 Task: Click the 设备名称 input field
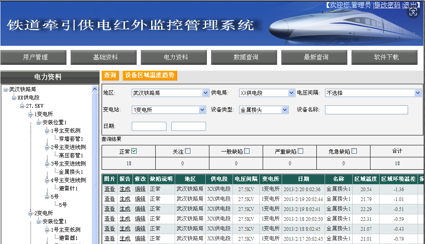click(x=366, y=110)
